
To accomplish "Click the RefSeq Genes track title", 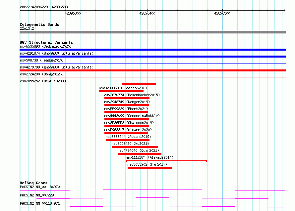I will click(33, 183).
